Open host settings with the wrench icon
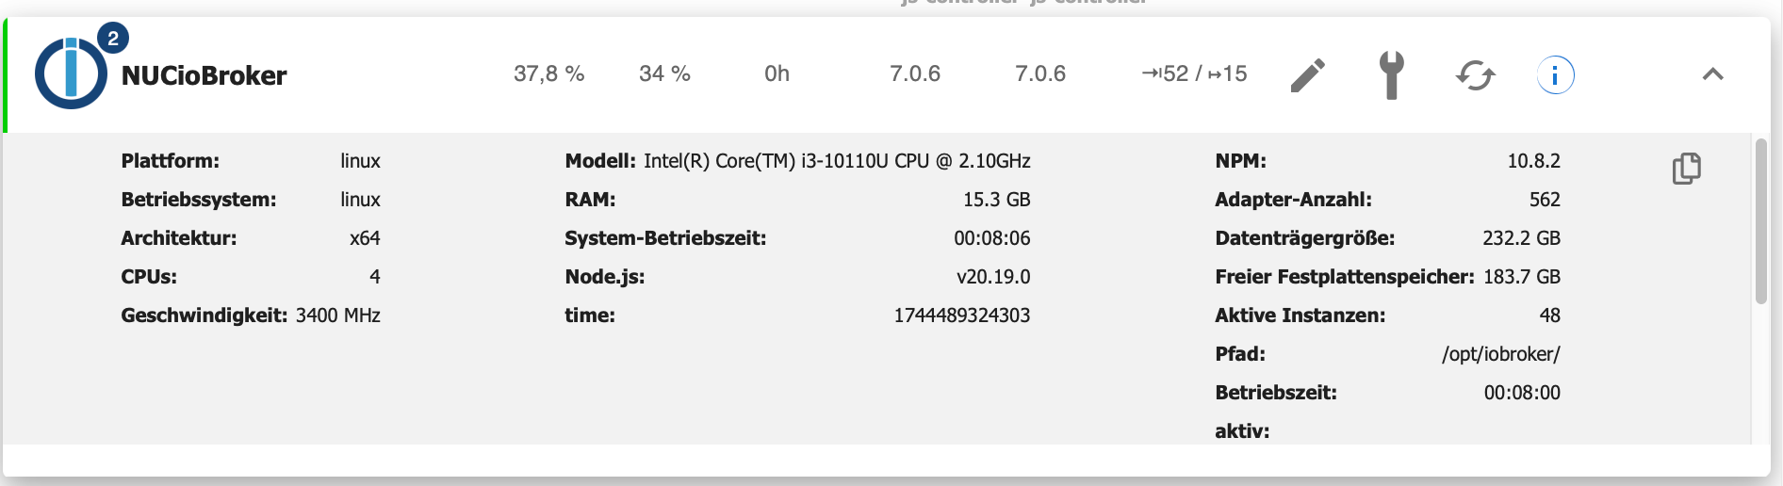 point(1391,75)
